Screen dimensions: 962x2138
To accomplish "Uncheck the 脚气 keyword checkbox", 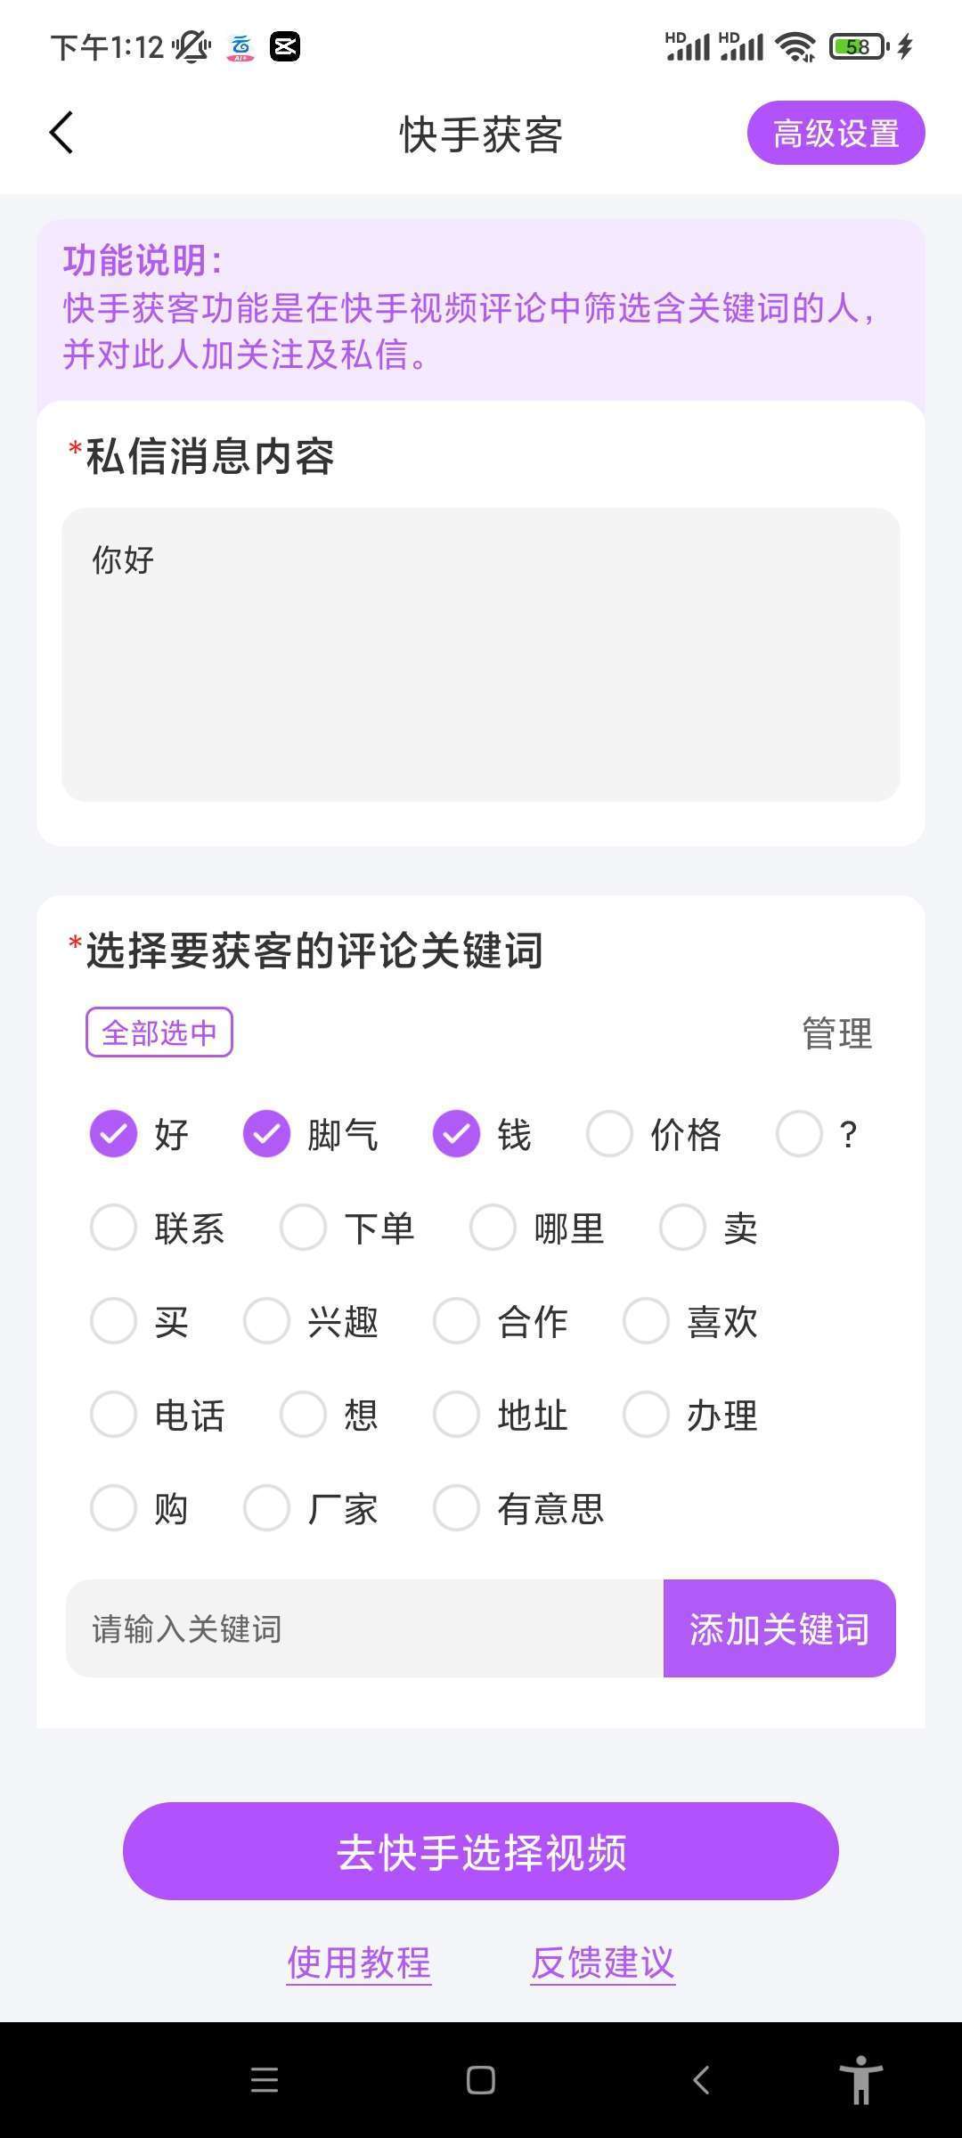I will [x=267, y=1134].
